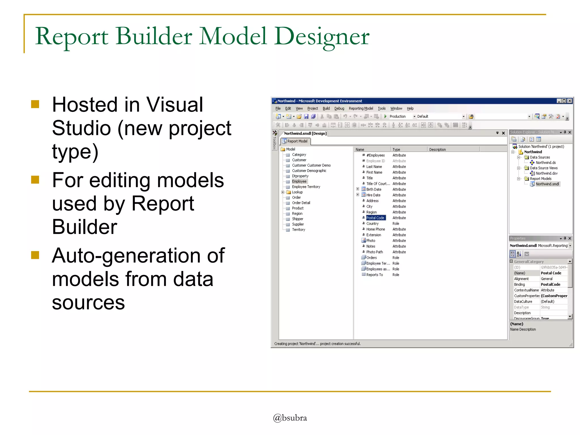The height and width of the screenshot is (435, 580).
Task: Click the Align Centers layout icon
Action: pos(294,125)
